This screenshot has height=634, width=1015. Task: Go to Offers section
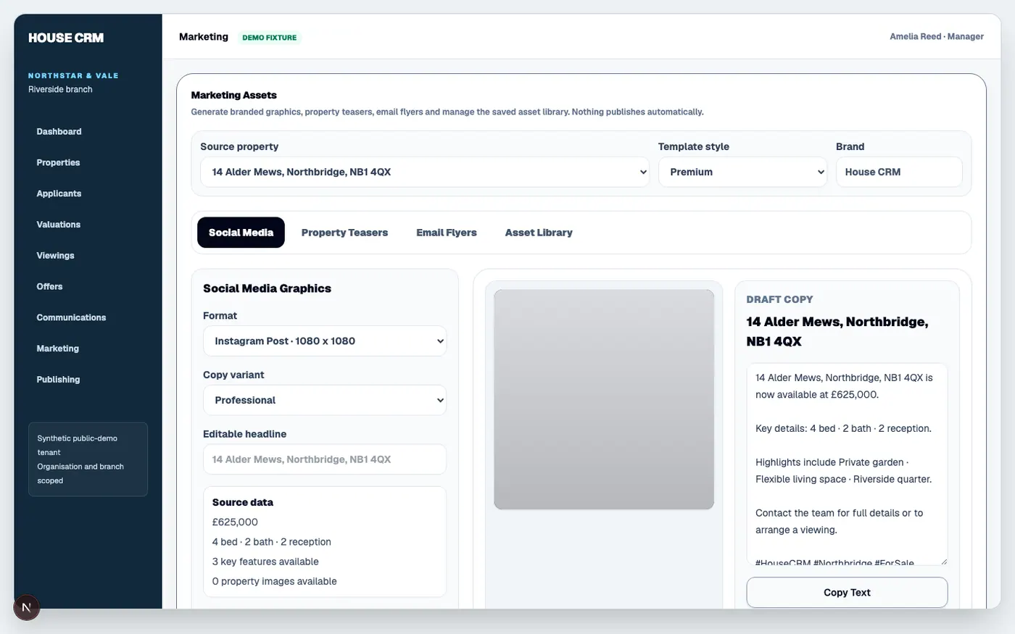(x=49, y=287)
